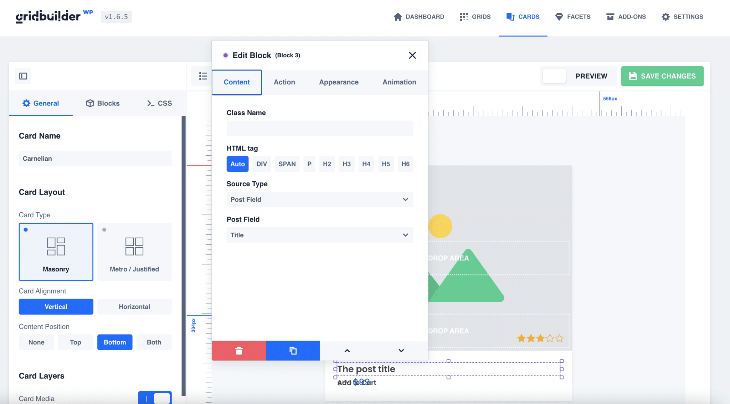The width and height of the screenshot is (730, 404).
Task: Open the Post Field Title dropdown
Action: point(320,235)
